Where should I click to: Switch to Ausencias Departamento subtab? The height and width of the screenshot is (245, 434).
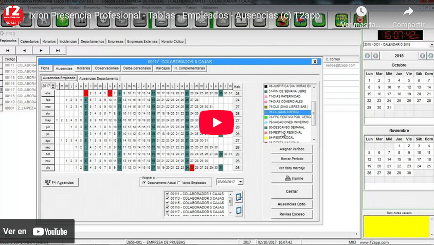point(99,78)
